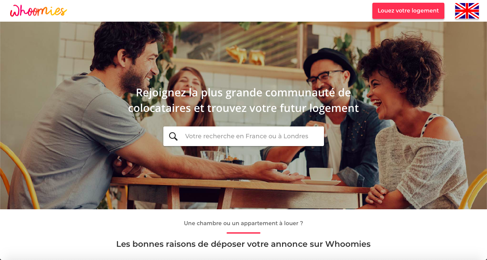This screenshot has height=260, width=487.
Task: Open the 'Louez votre logement' button
Action: tap(408, 11)
